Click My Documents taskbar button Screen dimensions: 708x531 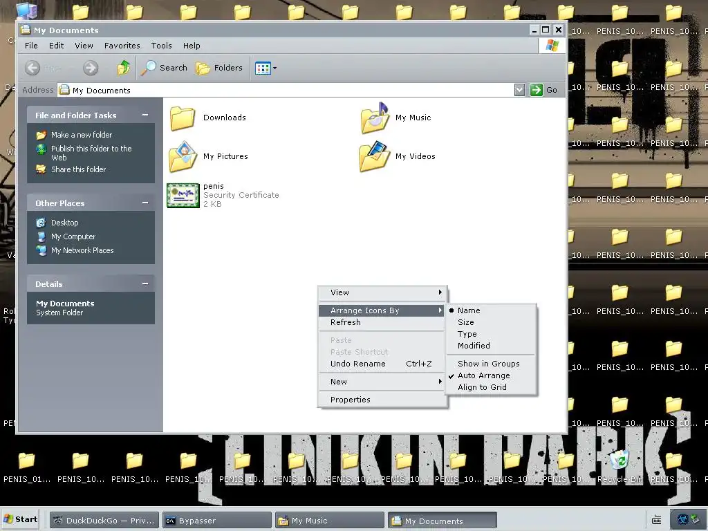click(442, 521)
